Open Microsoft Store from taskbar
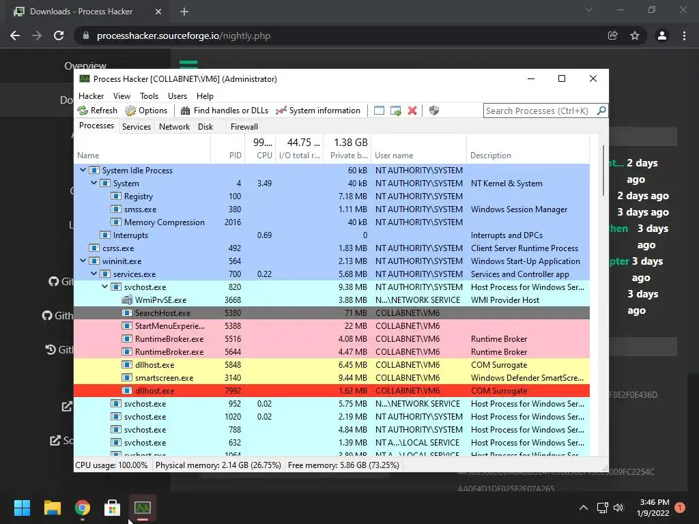Screen dimensions: 699x524 point(113,508)
